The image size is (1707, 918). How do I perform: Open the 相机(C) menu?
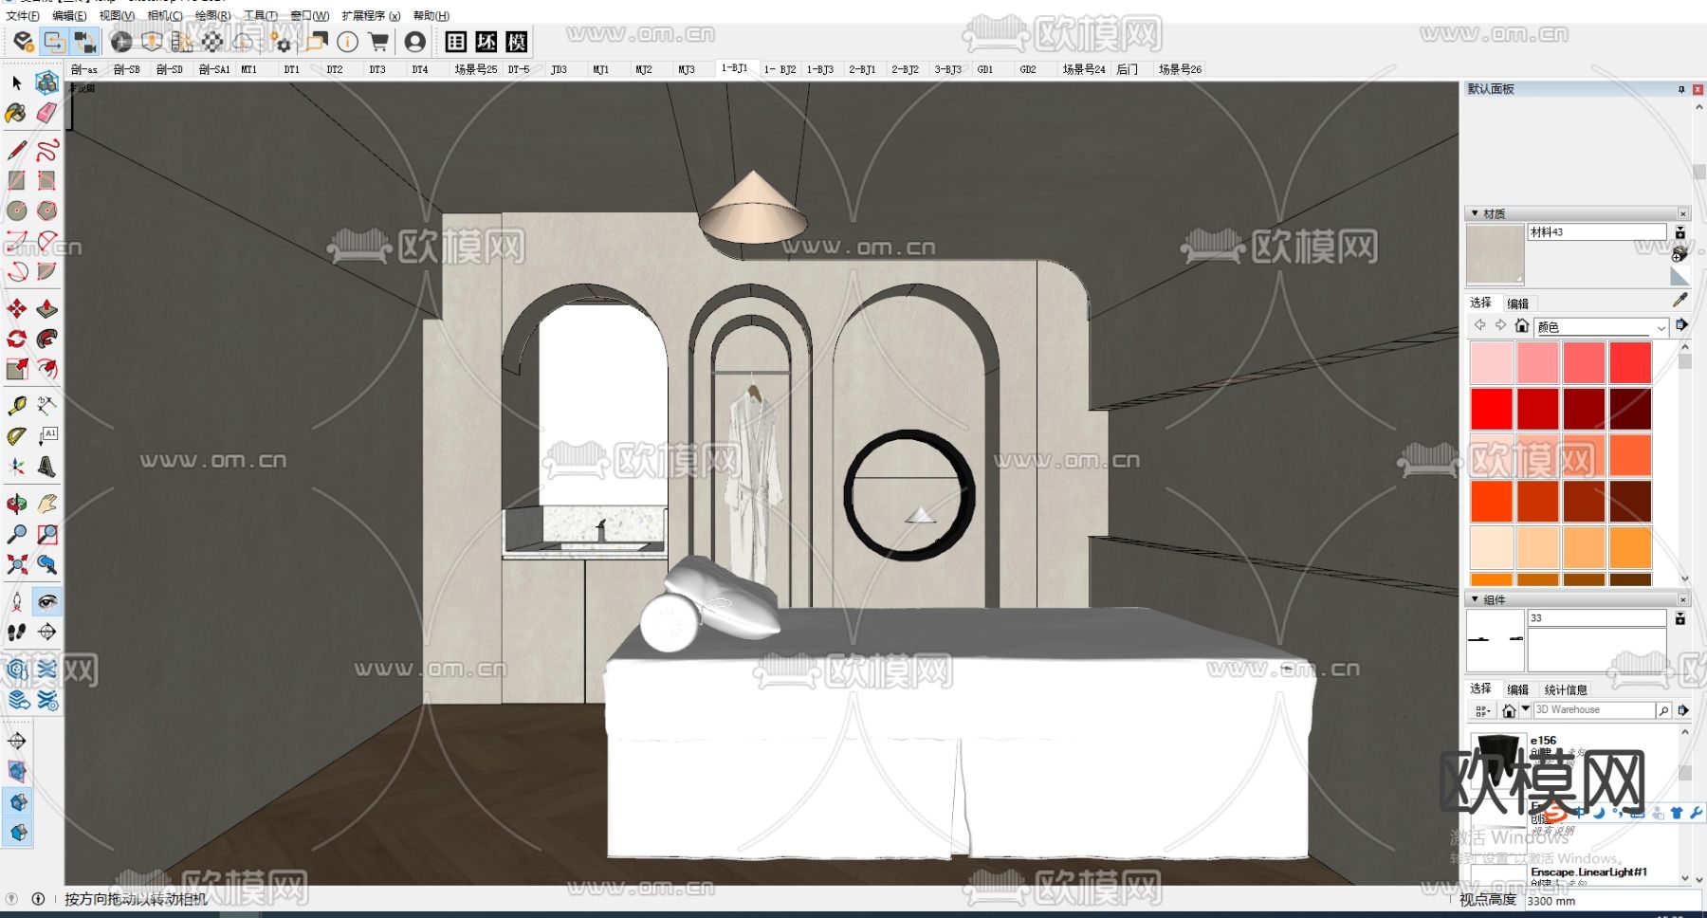164,15
